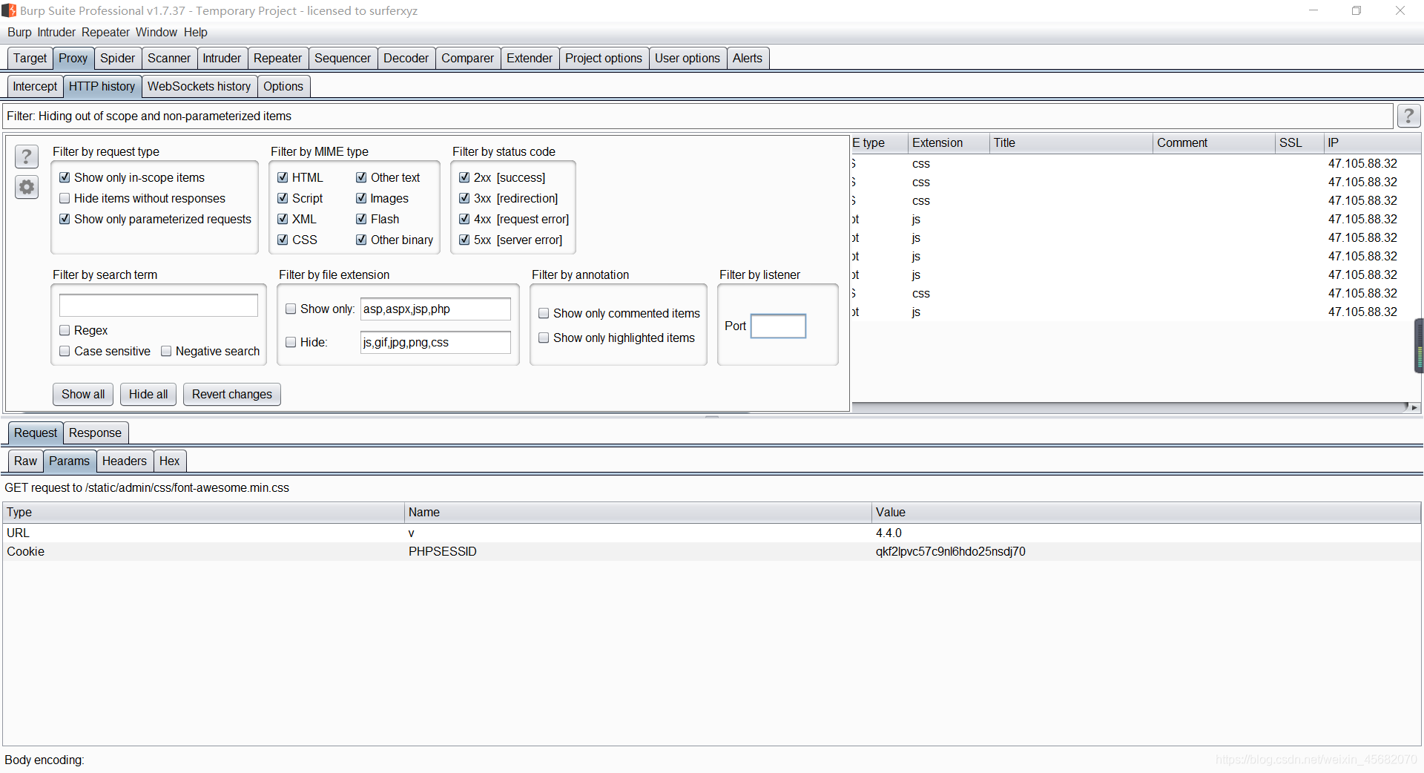Viewport: 1424px width, 773px height.
Task: Enable Negative search checkbox
Action: coord(166,351)
